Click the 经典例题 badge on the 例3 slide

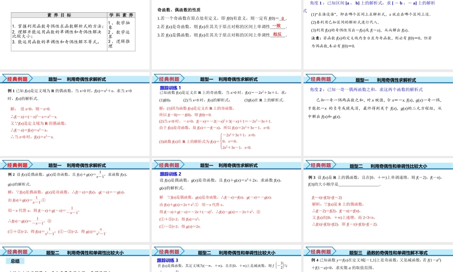[320, 165]
